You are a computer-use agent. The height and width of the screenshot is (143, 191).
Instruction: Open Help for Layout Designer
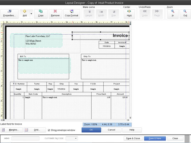[x=132, y=130]
